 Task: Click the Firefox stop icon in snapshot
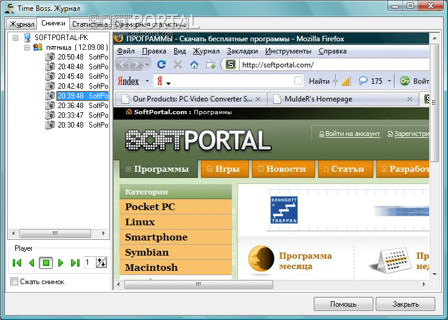pyautogui.click(x=178, y=64)
